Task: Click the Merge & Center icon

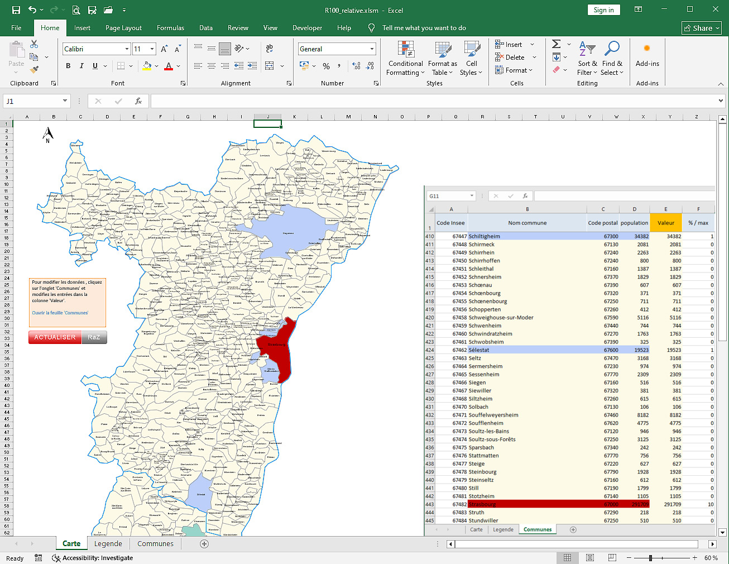Action: 270,66
